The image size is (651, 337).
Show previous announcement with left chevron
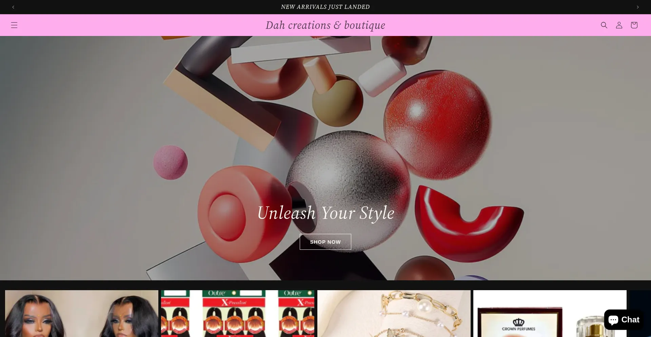[x=13, y=7]
